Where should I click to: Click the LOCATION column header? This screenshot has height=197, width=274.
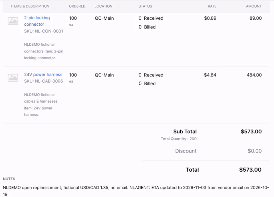[x=103, y=6]
